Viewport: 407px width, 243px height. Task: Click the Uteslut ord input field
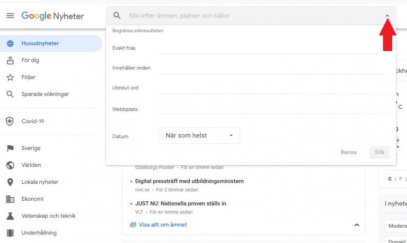tap(275, 88)
